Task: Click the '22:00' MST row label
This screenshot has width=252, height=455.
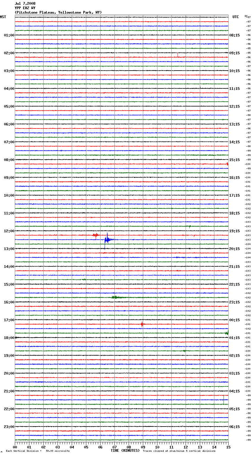Action: pos(9,409)
